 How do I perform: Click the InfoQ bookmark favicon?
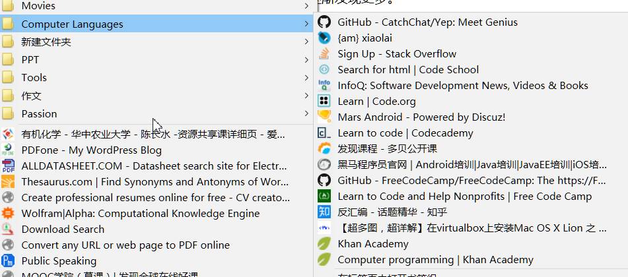(324, 85)
